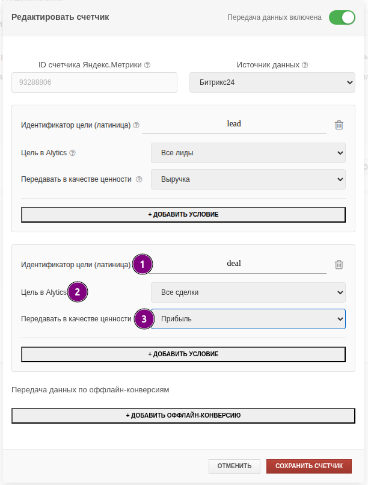Click numbered marker 2 badge
Screen dimensions: 368x485
[78, 292]
